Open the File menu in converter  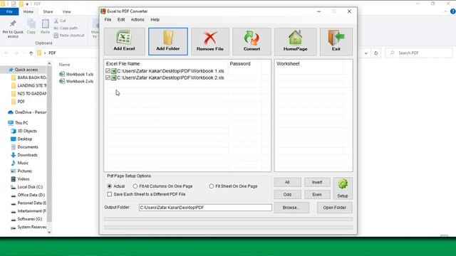108,20
